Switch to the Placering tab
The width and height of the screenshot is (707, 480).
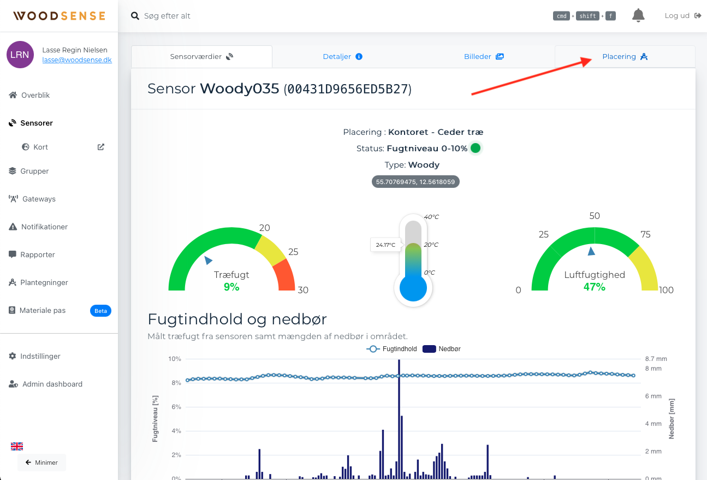(625, 56)
